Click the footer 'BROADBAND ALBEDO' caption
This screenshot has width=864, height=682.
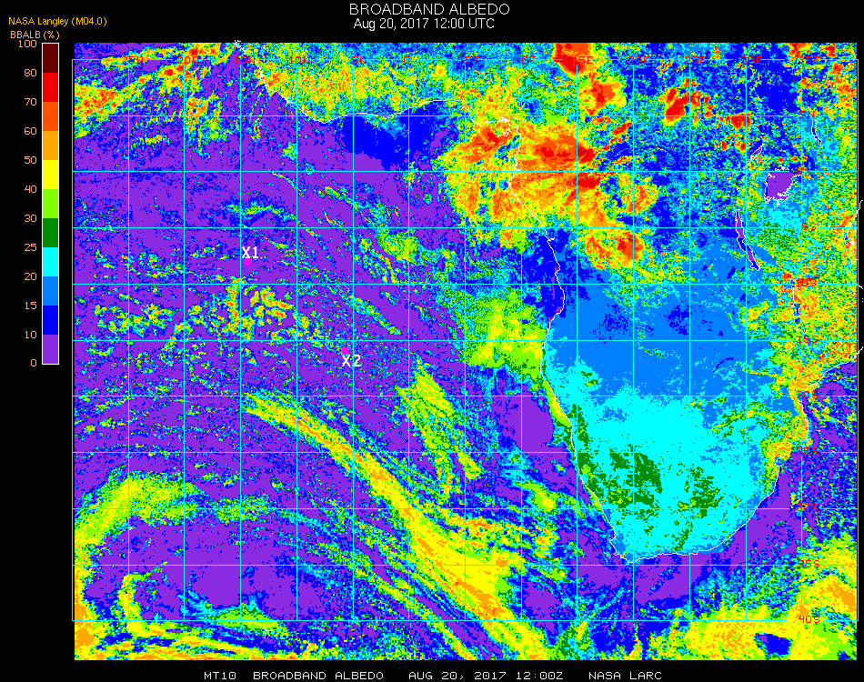318,676
